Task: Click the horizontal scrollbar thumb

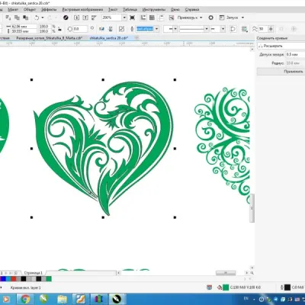Action: point(226,273)
